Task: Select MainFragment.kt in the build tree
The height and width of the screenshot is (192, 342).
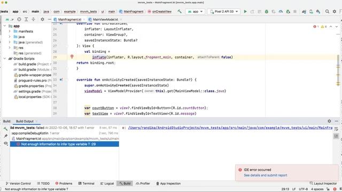Action: (x=65, y=139)
